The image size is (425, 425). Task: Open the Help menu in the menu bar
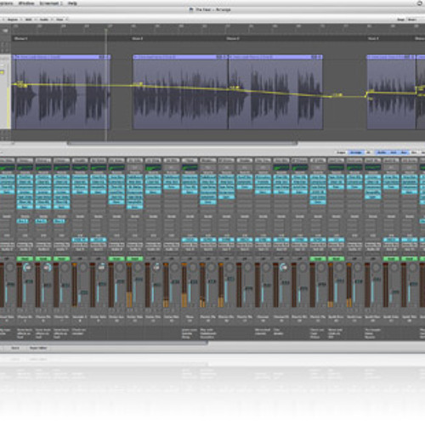click(x=72, y=3)
